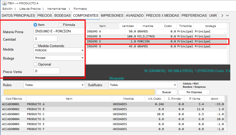The image size is (236, 135).
Task: Open the Bodega Principal dropdown
Action: (x=59, y=58)
